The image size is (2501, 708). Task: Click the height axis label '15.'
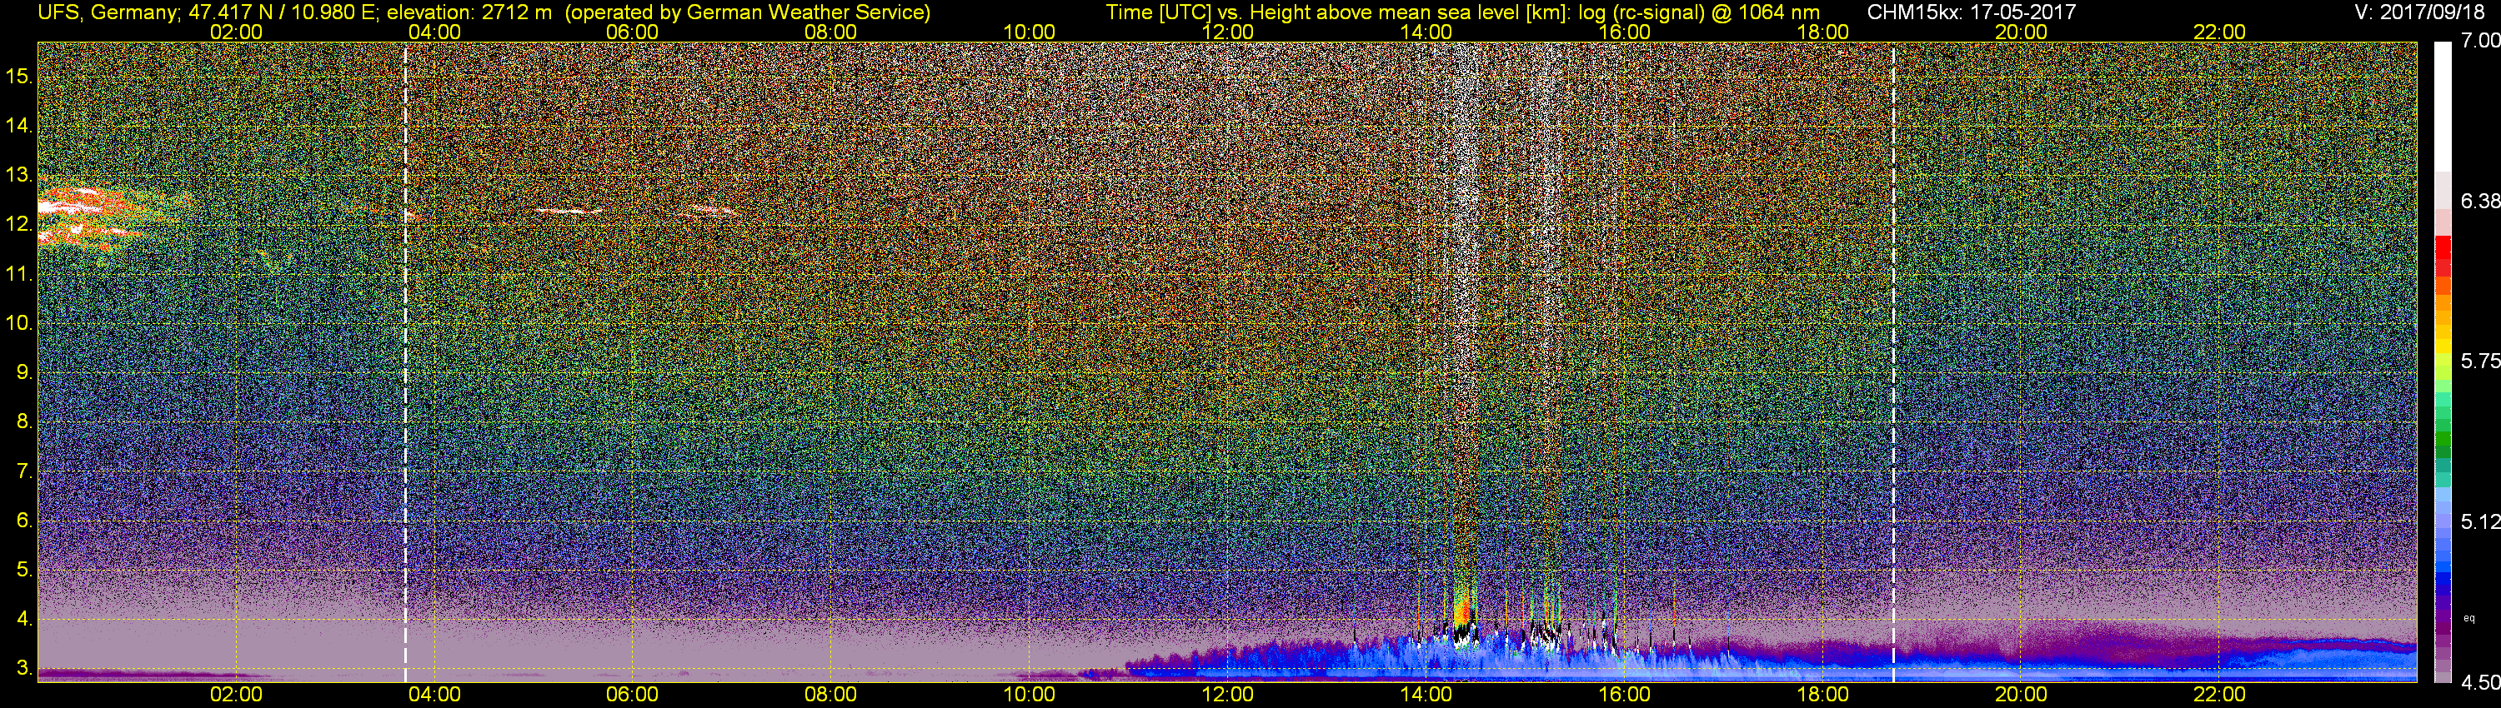(19, 76)
